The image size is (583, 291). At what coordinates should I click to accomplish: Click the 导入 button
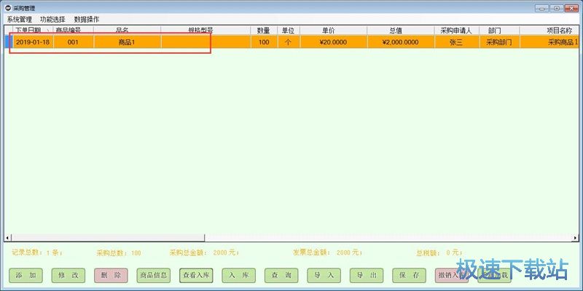(x=324, y=276)
